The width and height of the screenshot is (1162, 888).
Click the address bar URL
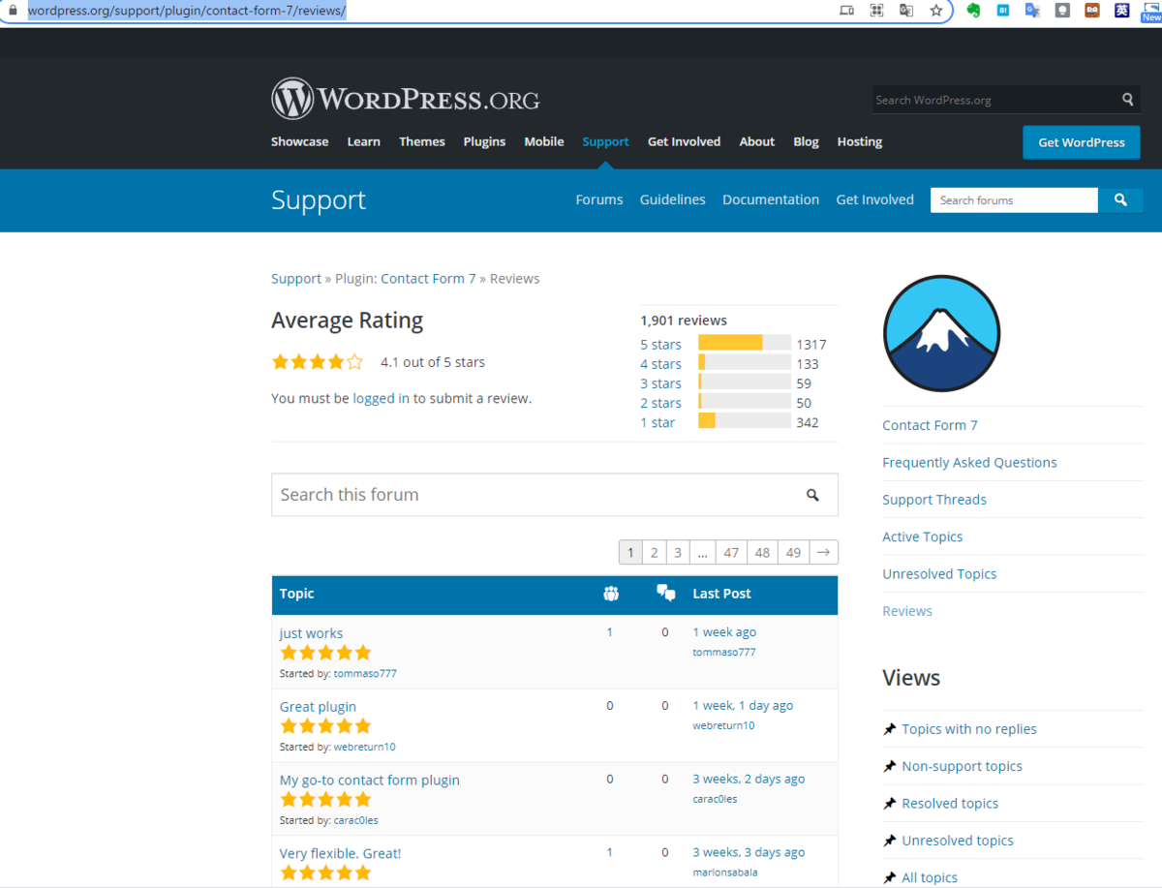pos(187,11)
